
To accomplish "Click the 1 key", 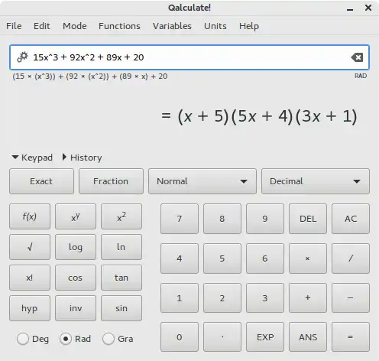I will point(180,298).
